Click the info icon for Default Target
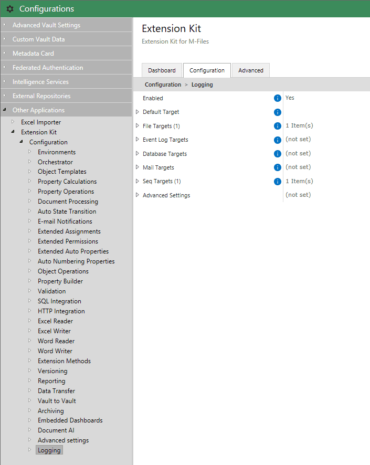Screen dimensions: 370x465 click(x=278, y=112)
